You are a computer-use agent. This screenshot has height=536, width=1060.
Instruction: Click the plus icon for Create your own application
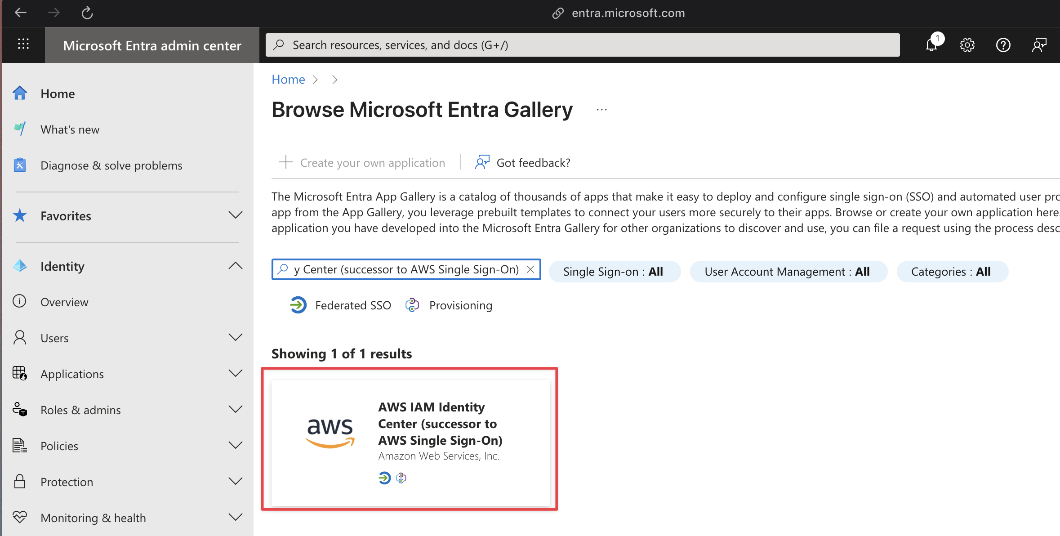(x=286, y=162)
